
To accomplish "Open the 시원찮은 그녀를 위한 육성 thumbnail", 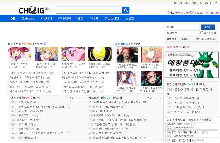I will pyautogui.click(x=127, y=78).
